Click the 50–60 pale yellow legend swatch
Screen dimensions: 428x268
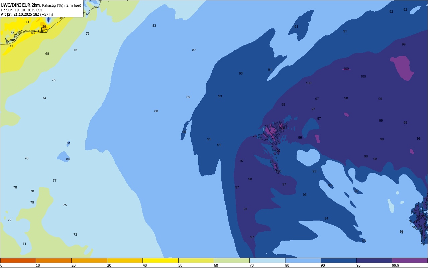tap(196, 260)
